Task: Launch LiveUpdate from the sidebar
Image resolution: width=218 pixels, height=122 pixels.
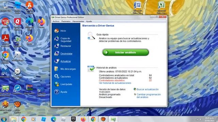Action: 63,84
